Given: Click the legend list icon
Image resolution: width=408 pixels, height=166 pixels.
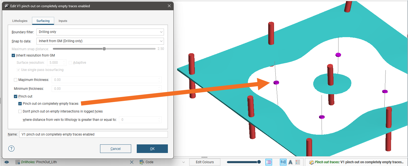Looking at the screenshot, I should [x=298, y=162].
